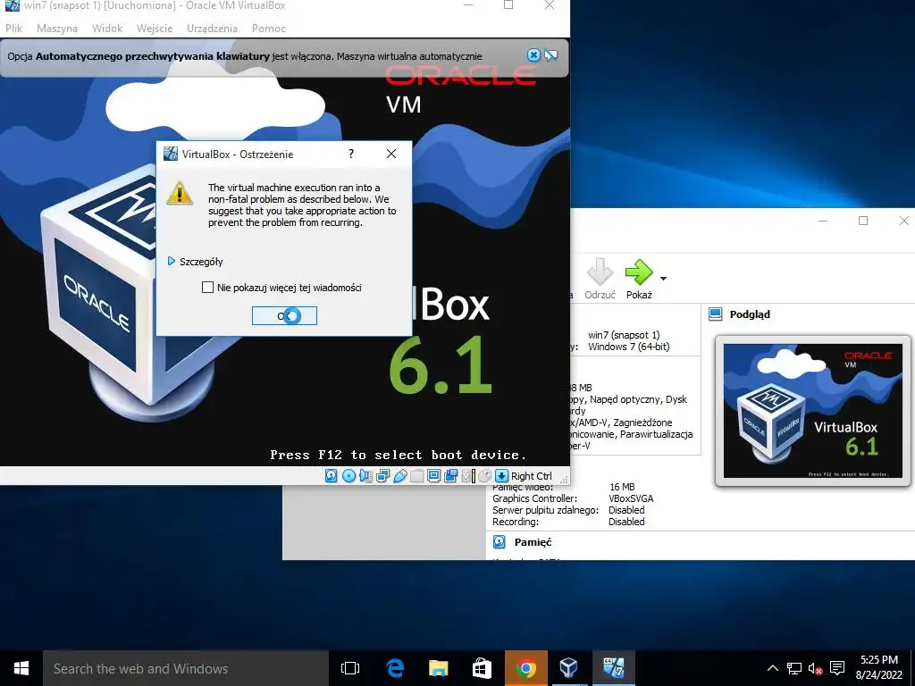The height and width of the screenshot is (686, 915).
Task: Open the Urządzenia menu
Action: (212, 28)
